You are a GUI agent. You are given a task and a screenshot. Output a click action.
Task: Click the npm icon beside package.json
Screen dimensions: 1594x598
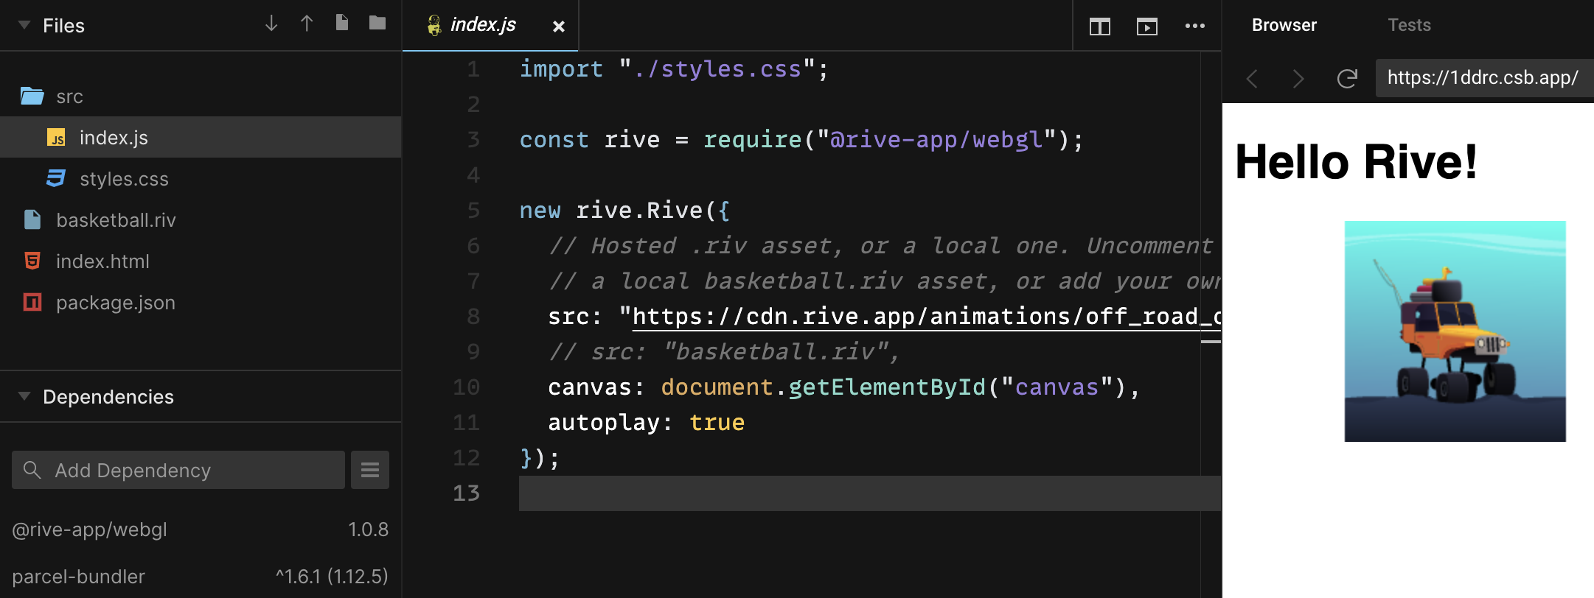pyautogui.click(x=32, y=302)
